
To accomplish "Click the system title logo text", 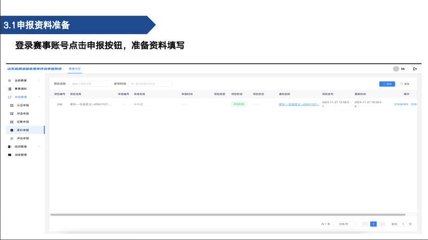I will [35, 69].
